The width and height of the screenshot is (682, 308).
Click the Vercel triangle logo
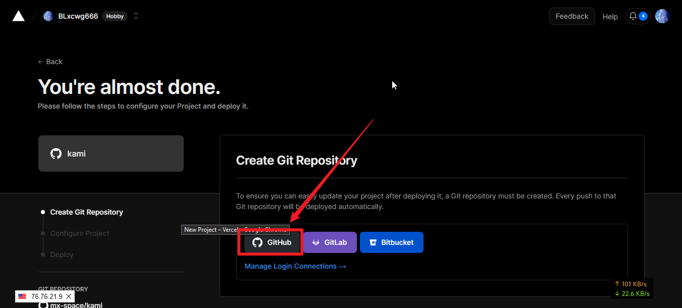(19, 16)
